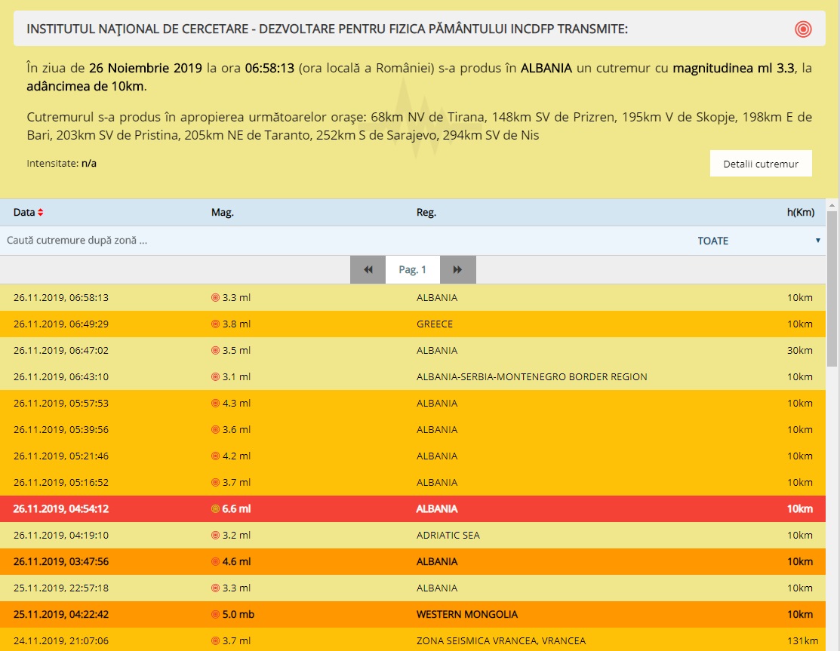
Task: Click the Mag. column header
Action: coord(223,213)
